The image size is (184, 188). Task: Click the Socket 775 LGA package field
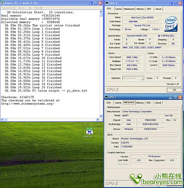[142, 26]
